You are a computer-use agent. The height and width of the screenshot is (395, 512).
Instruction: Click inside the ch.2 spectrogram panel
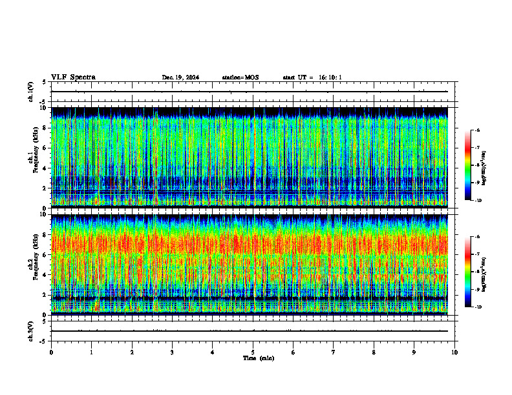250,265
